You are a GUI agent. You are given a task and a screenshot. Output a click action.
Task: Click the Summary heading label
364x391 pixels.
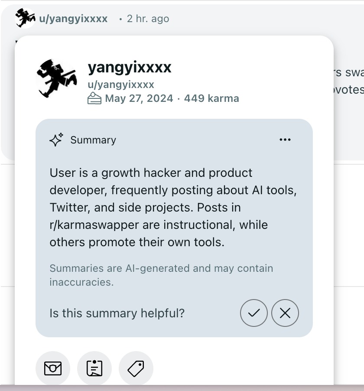(x=93, y=140)
